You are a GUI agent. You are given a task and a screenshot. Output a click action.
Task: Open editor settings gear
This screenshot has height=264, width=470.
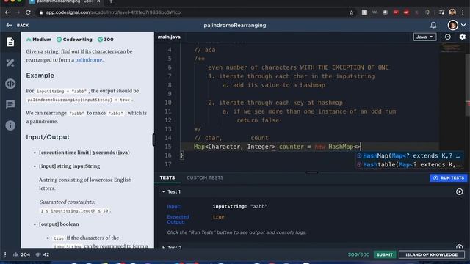tap(462, 37)
